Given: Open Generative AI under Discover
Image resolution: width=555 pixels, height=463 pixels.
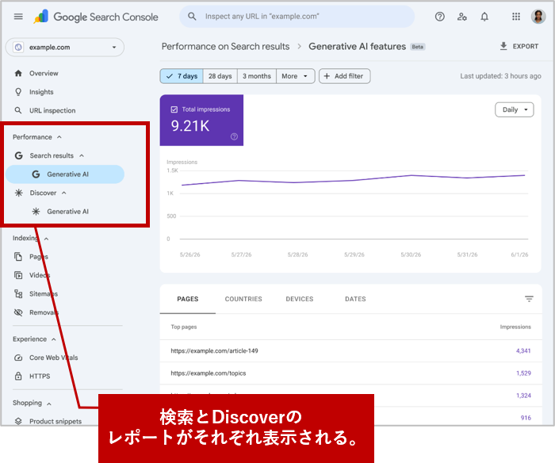Looking at the screenshot, I should coord(67,212).
